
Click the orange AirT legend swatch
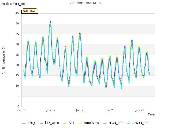(65, 123)
